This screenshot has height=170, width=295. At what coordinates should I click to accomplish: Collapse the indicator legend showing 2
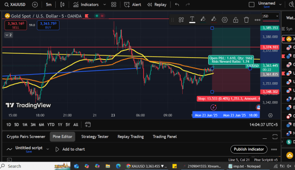pos(8,35)
